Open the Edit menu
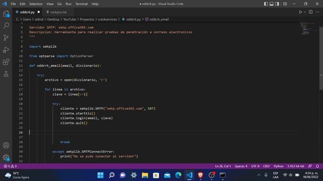323x181 pixels. point(22,4)
